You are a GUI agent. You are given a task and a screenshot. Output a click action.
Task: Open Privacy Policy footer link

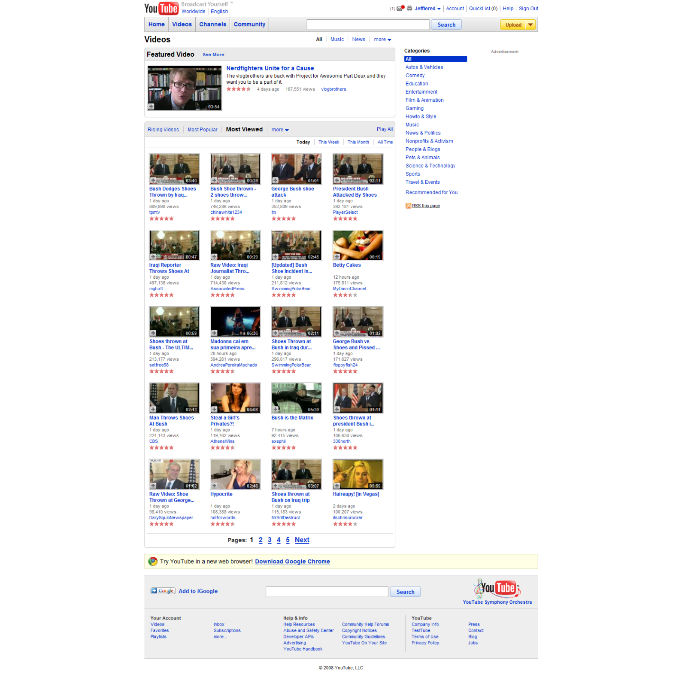tap(425, 643)
